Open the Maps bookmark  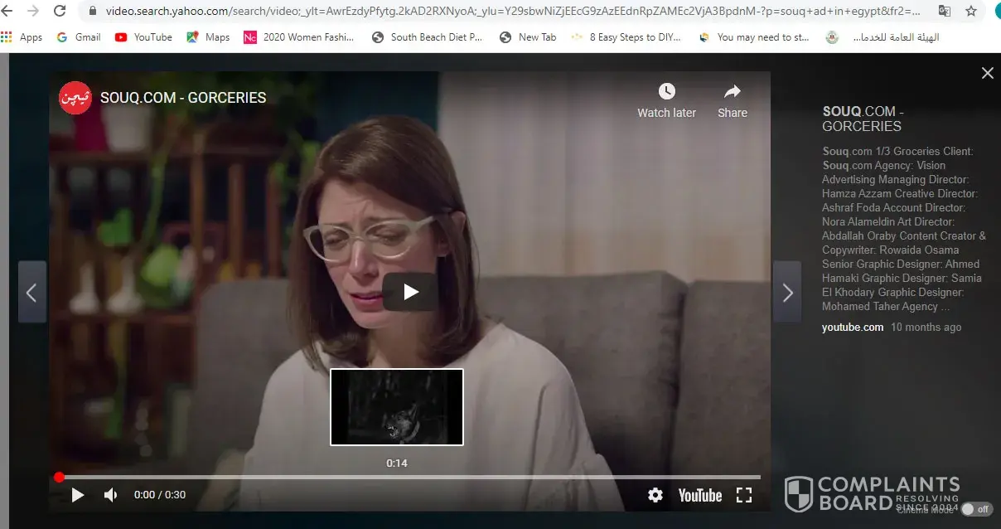[208, 37]
